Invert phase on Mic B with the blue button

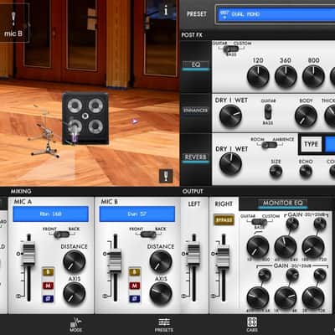click(135, 299)
